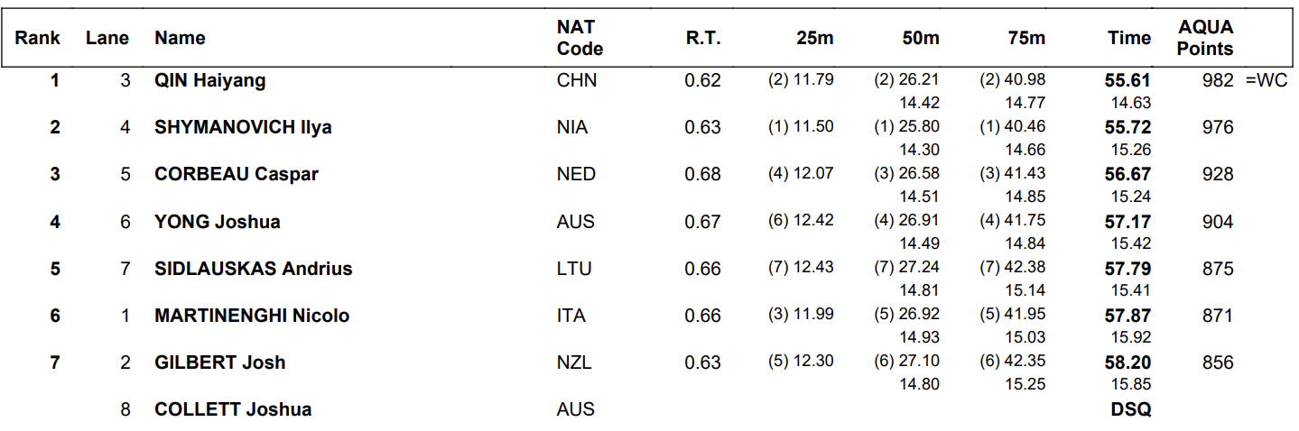Select the winning time 55.61
The width and height of the screenshot is (1299, 431).
(x=1128, y=80)
